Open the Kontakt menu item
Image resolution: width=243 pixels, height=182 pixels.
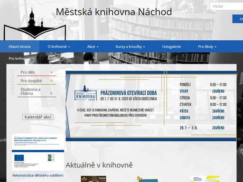54,58
